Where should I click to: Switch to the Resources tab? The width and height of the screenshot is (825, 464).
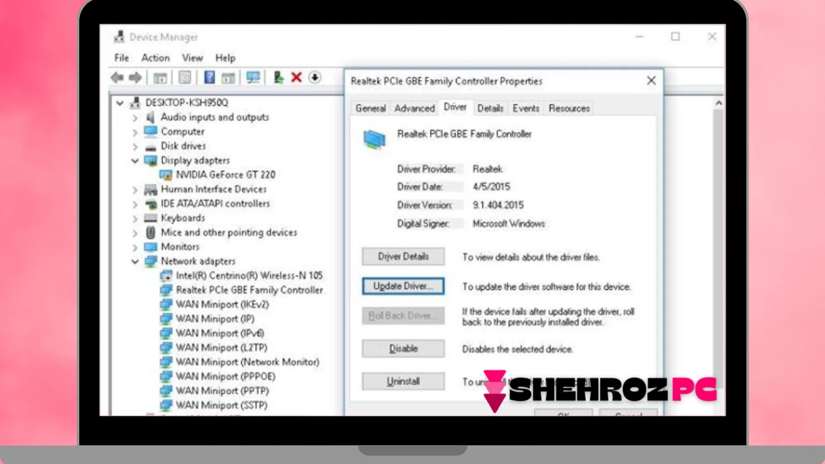[x=569, y=108]
